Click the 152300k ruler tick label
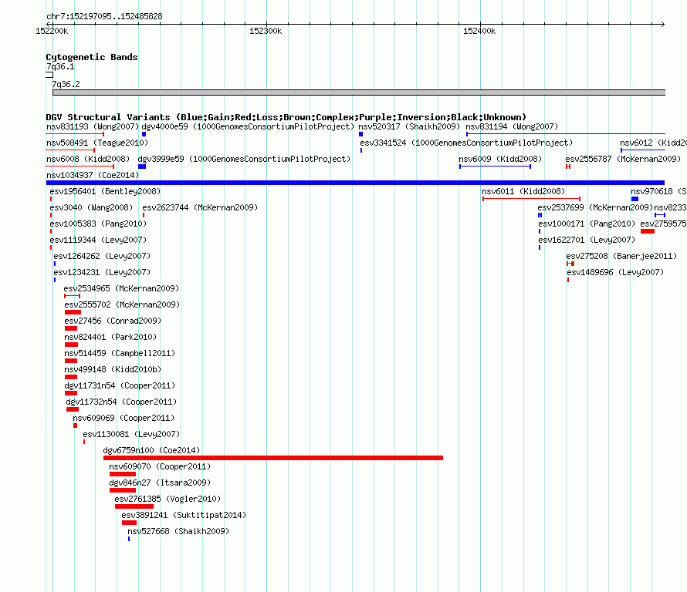Image resolution: width=687 pixels, height=592 pixels. (x=266, y=31)
